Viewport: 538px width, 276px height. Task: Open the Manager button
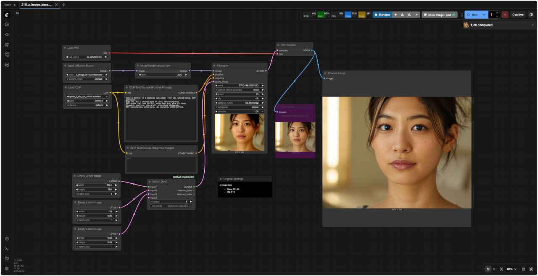pos(382,15)
